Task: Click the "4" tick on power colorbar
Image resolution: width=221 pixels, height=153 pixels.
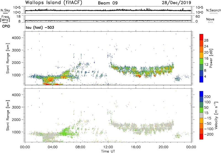Action: [x=205, y=76]
